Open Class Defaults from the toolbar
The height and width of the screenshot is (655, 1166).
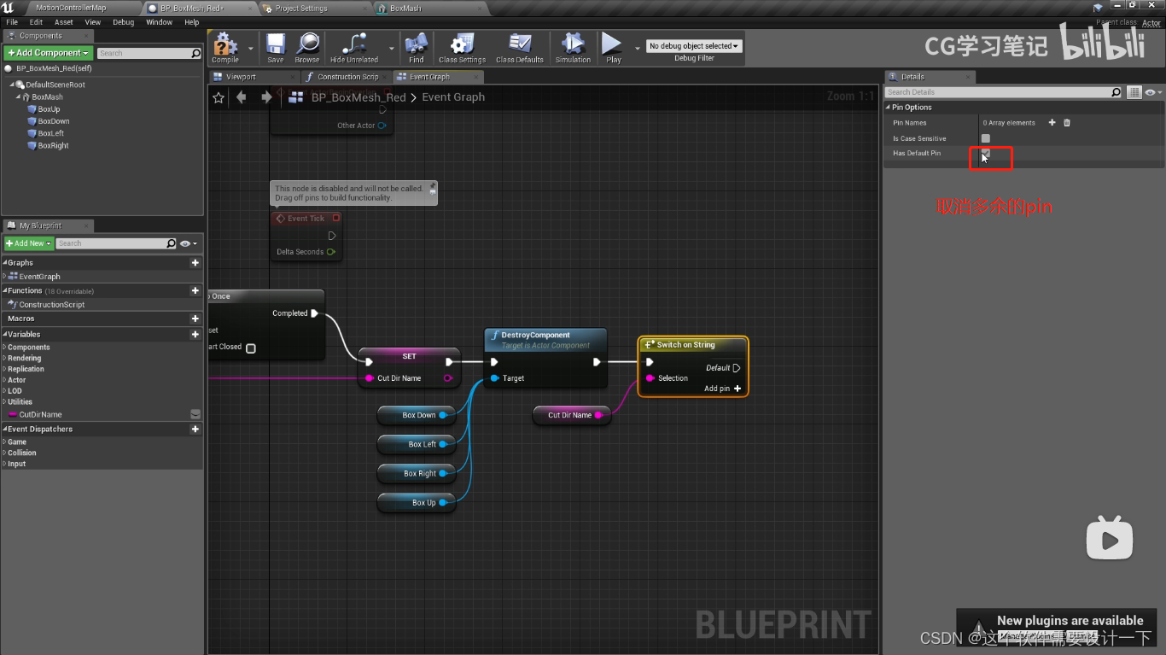pyautogui.click(x=520, y=48)
